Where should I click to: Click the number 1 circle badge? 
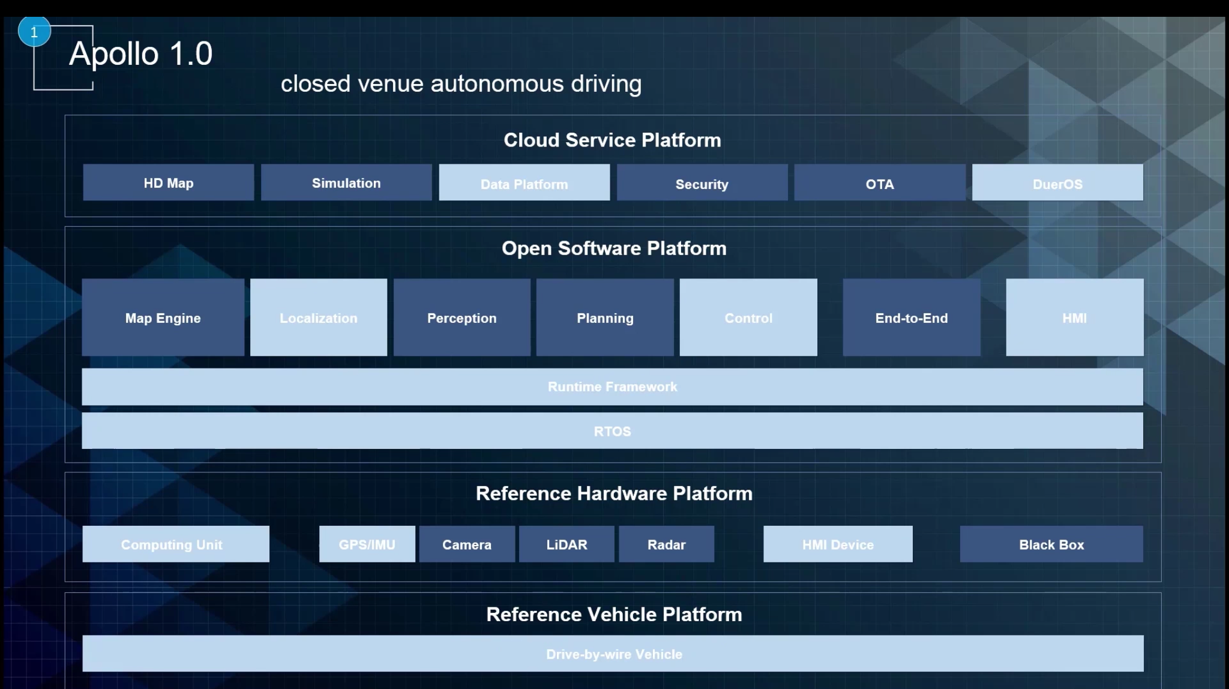point(34,32)
